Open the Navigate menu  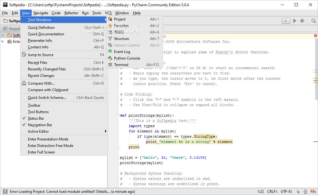pyautogui.click(x=41, y=13)
